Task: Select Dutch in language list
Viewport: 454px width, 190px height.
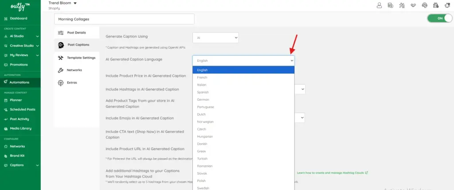Action: coord(243,114)
